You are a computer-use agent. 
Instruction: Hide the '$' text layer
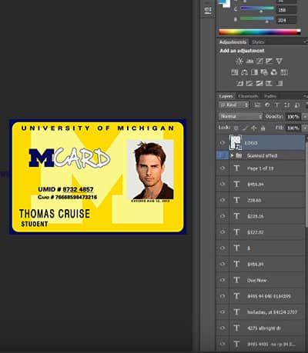223,248
